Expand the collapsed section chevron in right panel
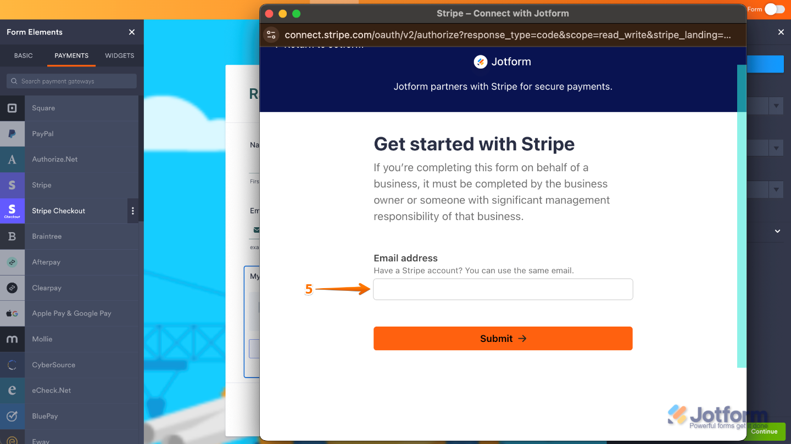 pyautogui.click(x=778, y=232)
